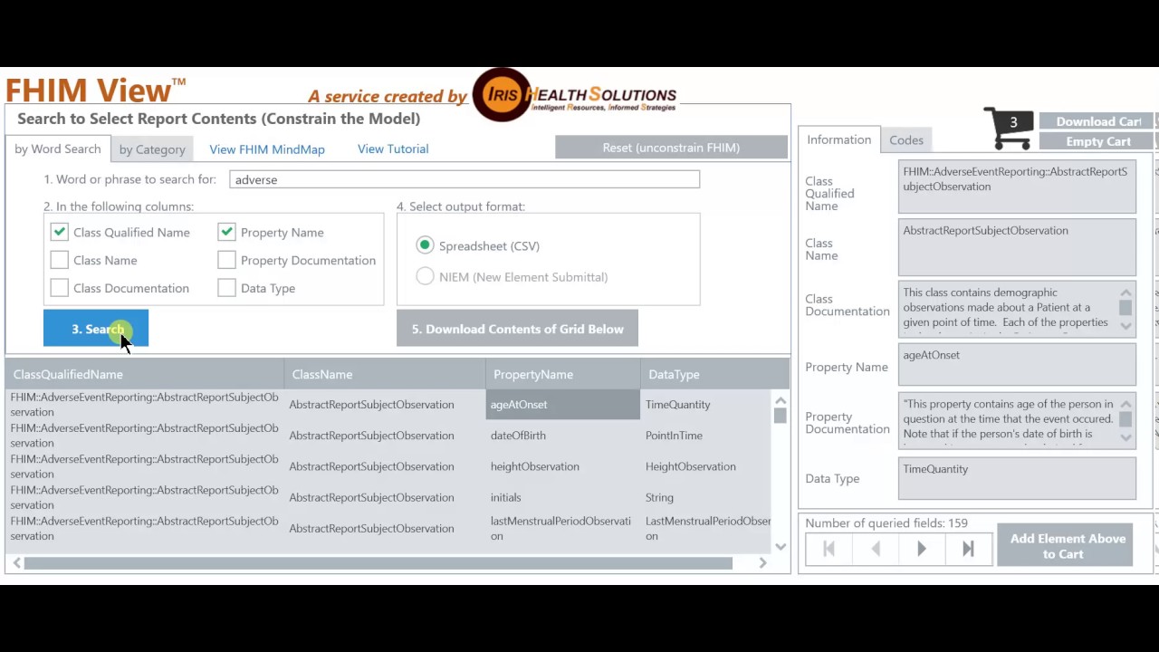The height and width of the screenshot is (652, 1159).
Task: Click the Download Cart button
Action: [x=1097, y=121]
